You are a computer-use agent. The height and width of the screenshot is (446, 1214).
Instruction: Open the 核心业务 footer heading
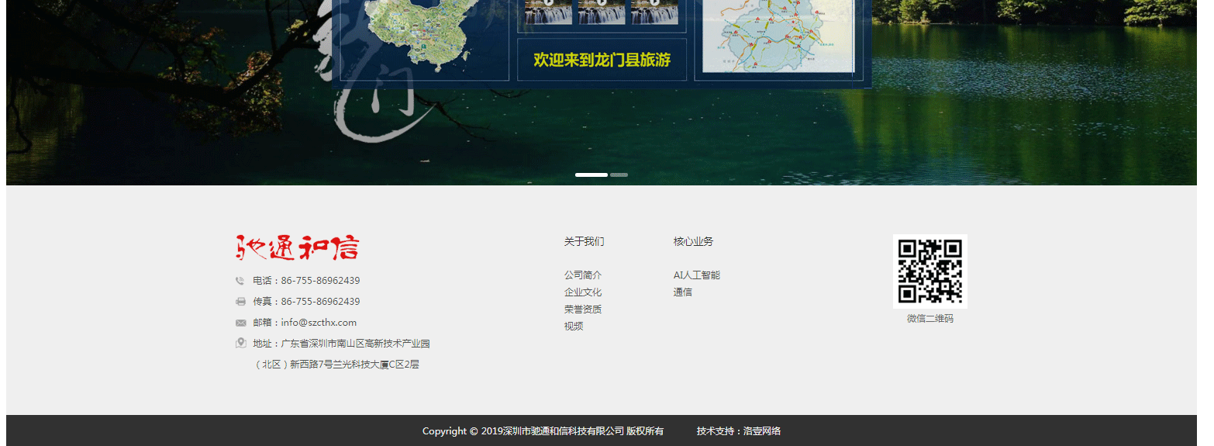[693, 242]
